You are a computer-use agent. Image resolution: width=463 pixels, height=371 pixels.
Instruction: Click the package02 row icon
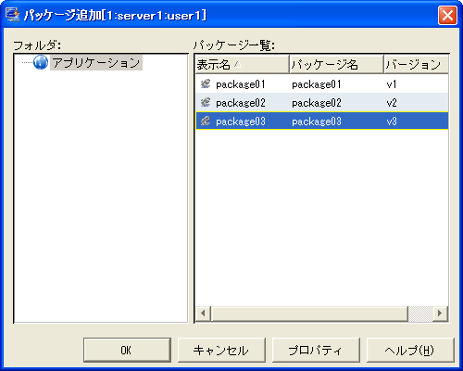(x=206, y=102)
